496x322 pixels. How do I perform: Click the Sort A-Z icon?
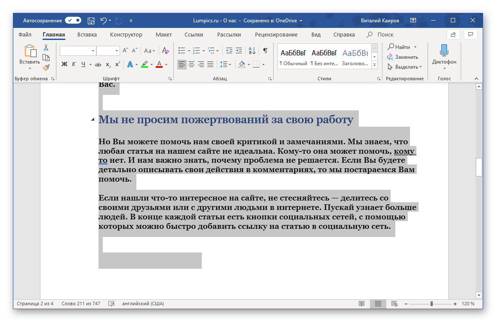(x=253, y=51)
